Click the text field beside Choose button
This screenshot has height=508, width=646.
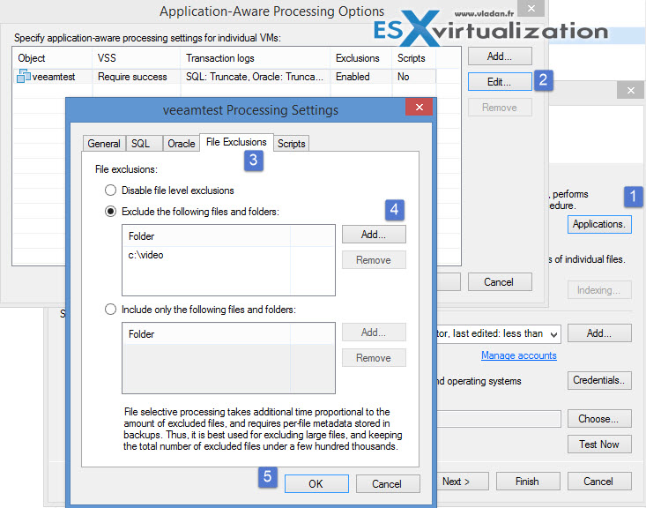coord(499,419)
